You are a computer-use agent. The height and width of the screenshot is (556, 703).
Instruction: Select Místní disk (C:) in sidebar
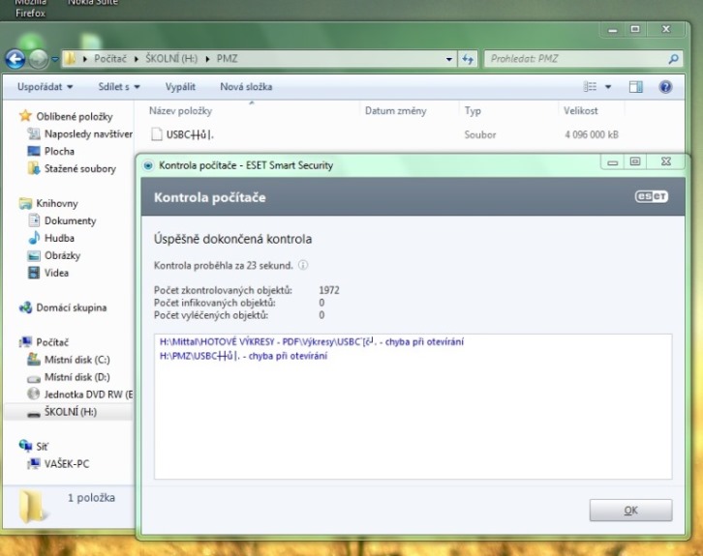pyautogui.click(x=76, y=360)
